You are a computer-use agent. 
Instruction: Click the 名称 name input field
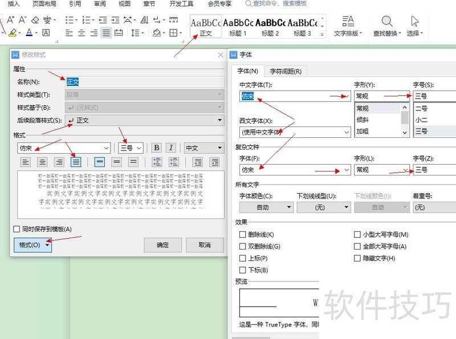point(144,81)
